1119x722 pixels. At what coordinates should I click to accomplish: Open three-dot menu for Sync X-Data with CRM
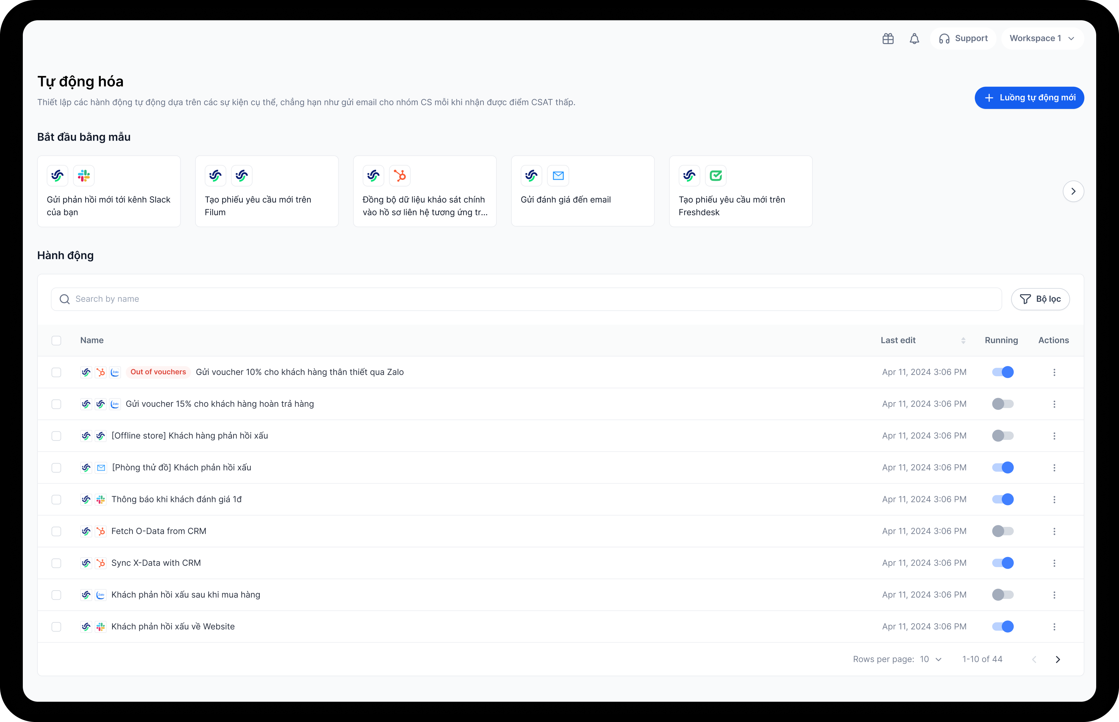(1054, 563)
